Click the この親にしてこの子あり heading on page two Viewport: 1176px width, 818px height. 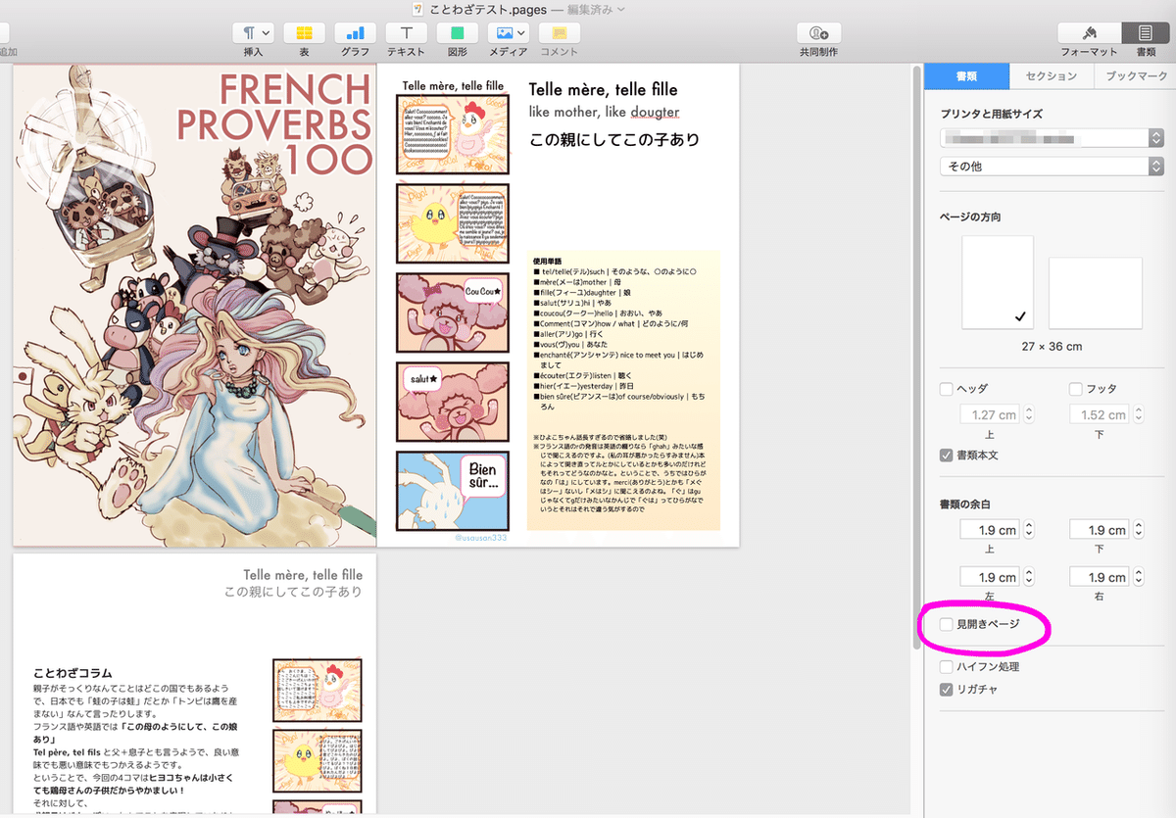614,139
